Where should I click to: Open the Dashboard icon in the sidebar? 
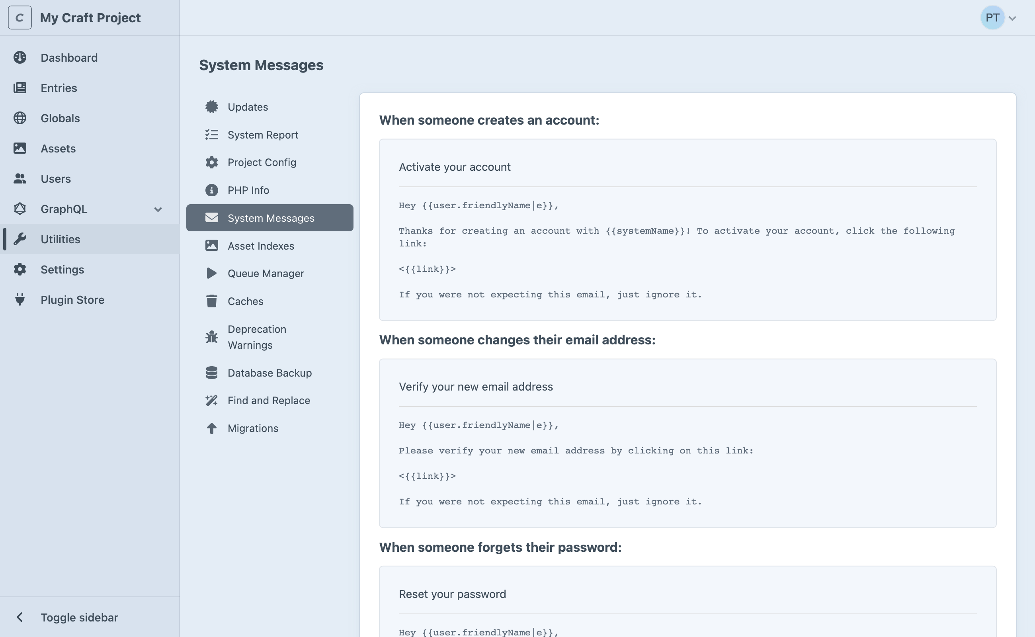click(20, 57)
